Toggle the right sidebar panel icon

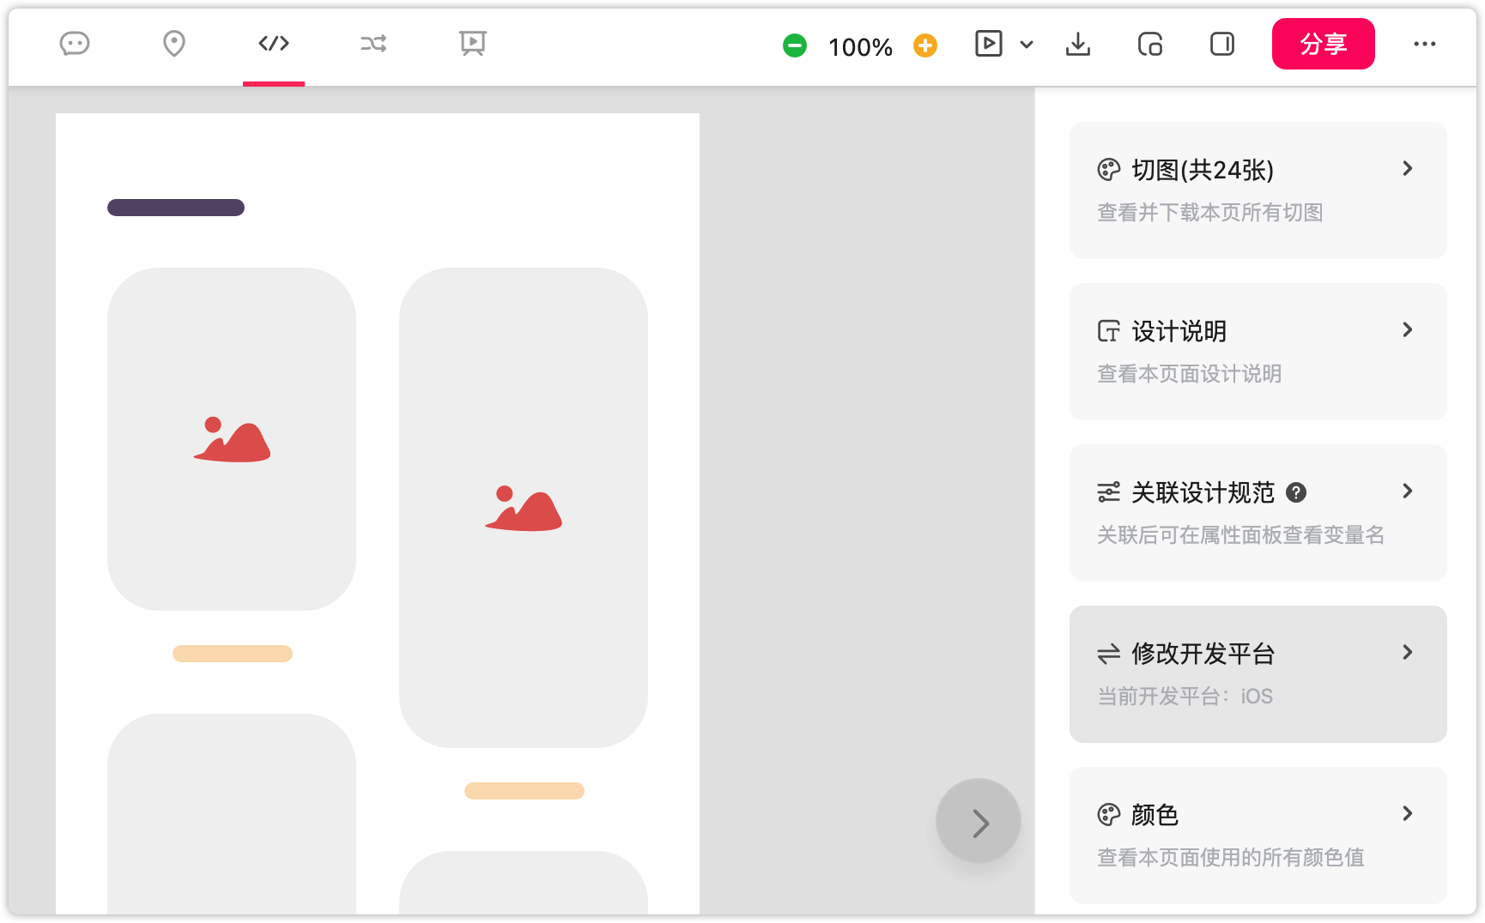click(1222, 44)
